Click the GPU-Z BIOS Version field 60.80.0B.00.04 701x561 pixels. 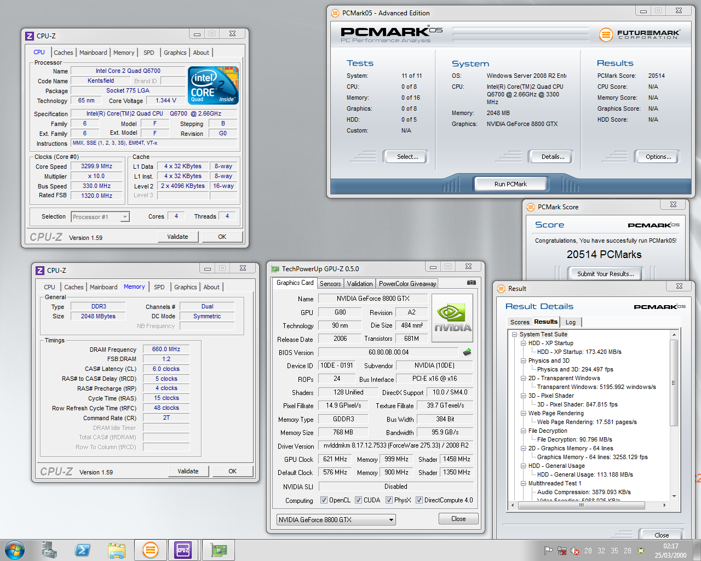tap(389, 352)
